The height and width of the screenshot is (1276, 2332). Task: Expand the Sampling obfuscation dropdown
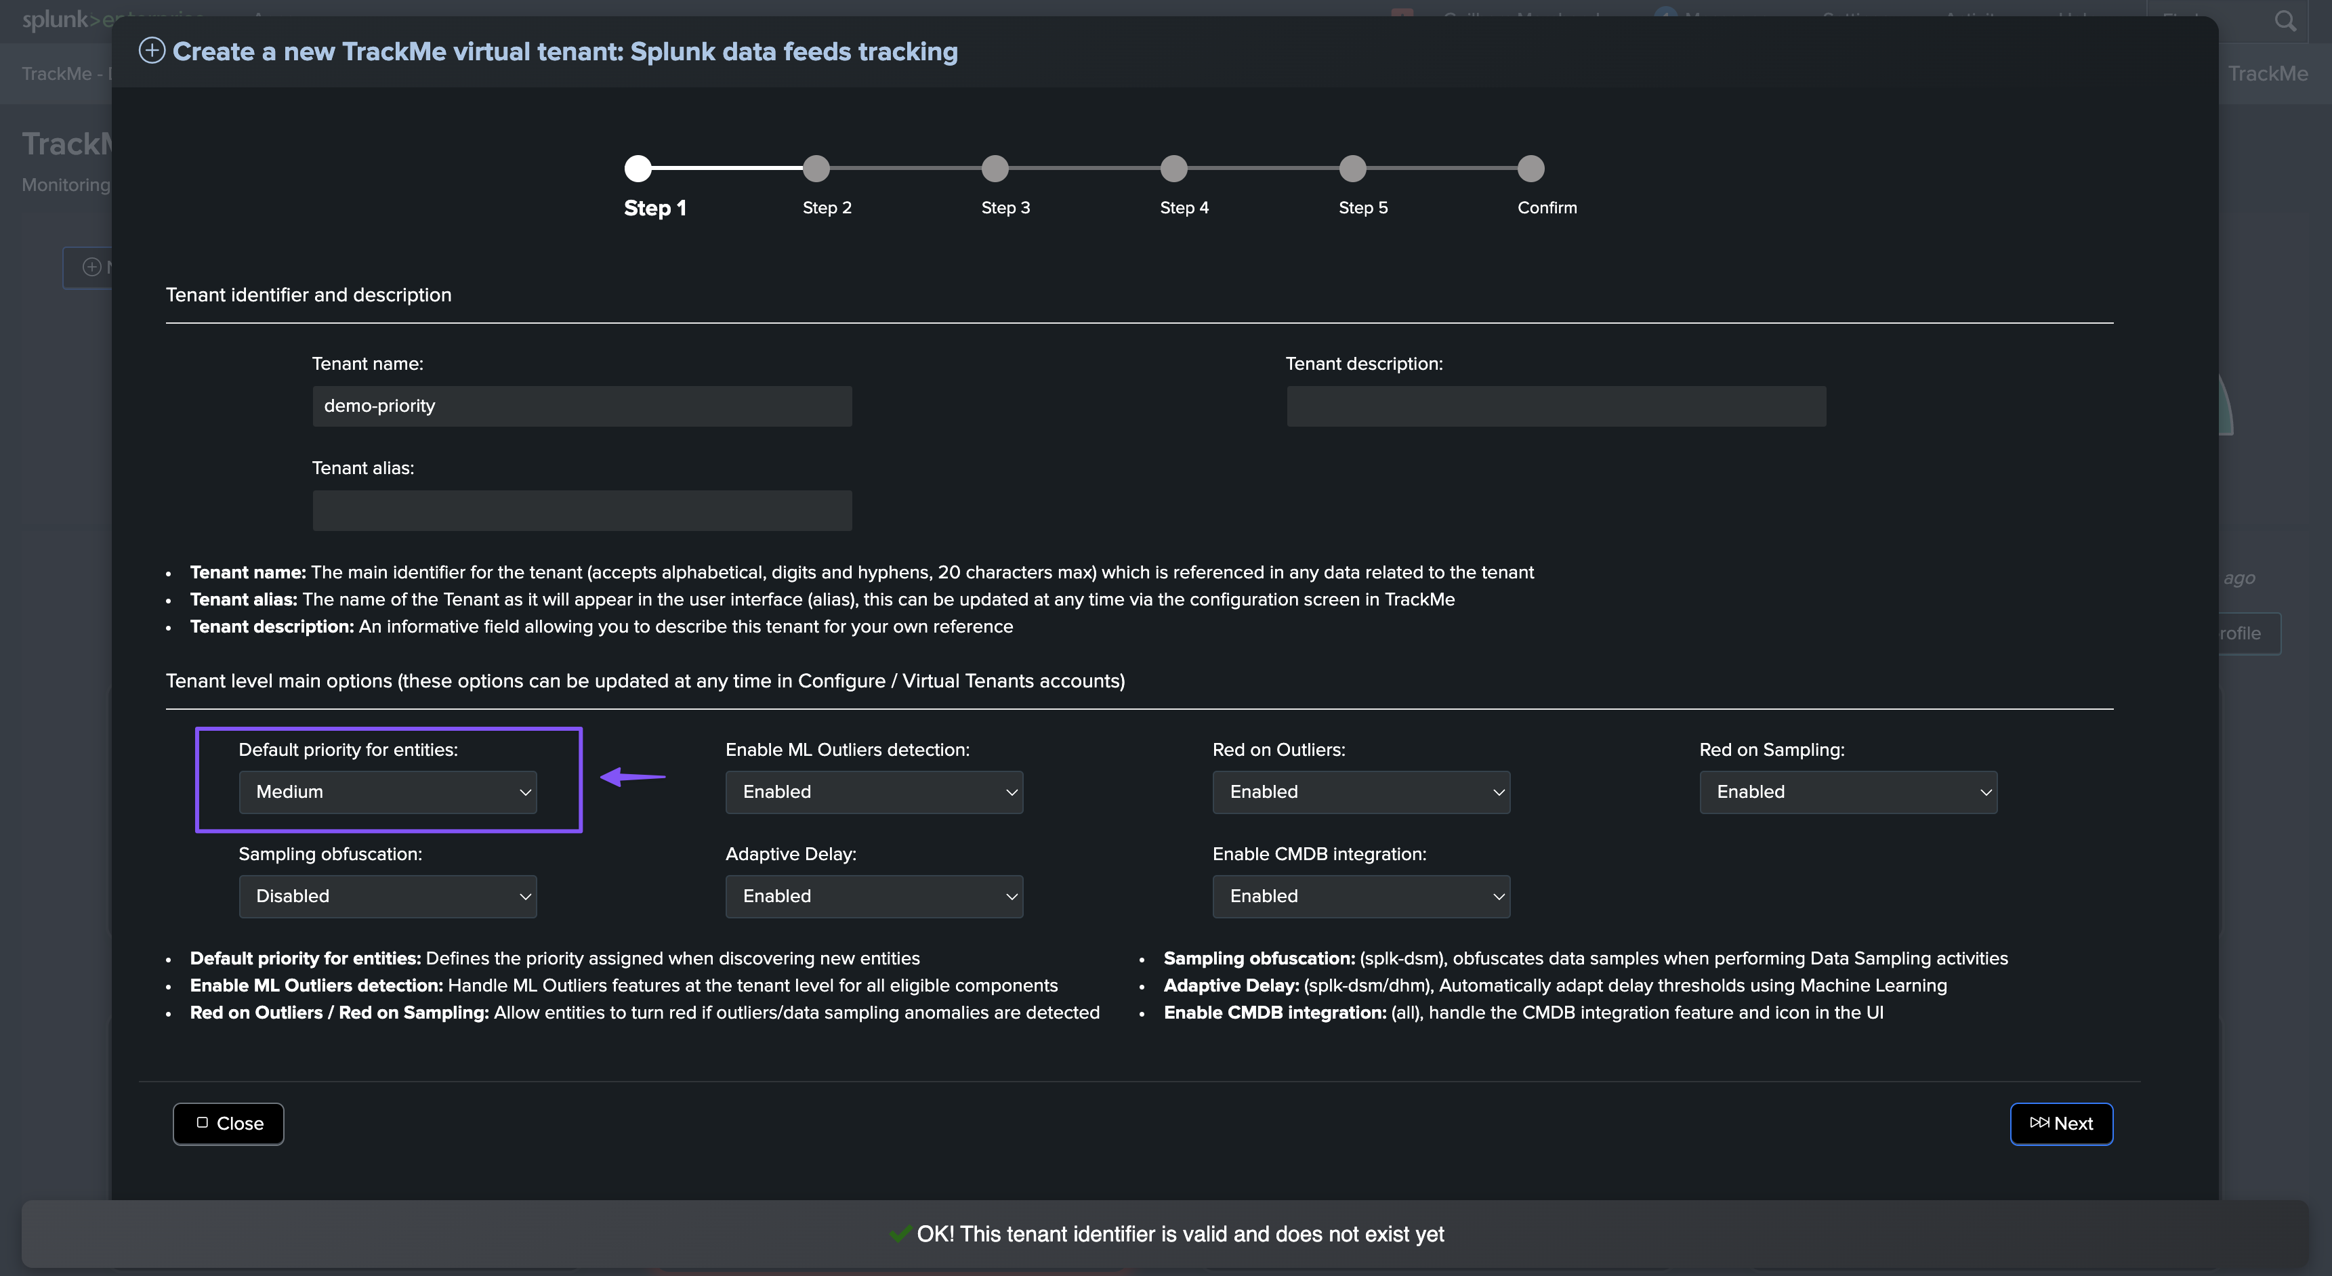[x=388, y=896]
